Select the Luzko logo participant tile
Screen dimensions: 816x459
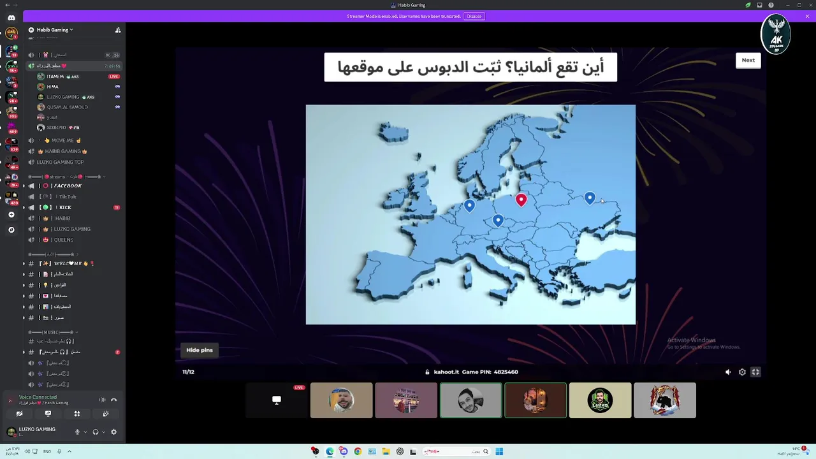click(x=600, y=400)
